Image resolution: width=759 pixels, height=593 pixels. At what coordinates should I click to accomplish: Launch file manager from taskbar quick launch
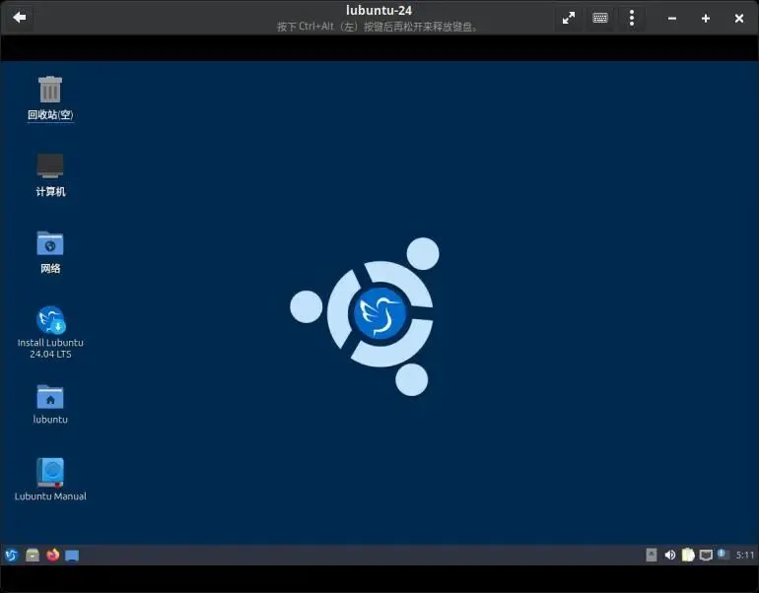pyautogui.click(x=33, y=555)
